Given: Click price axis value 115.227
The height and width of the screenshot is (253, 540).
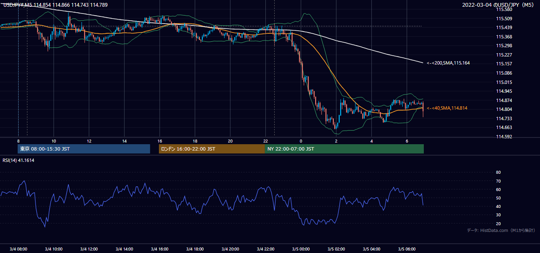Looking at the screenshot, I should 504,55.
